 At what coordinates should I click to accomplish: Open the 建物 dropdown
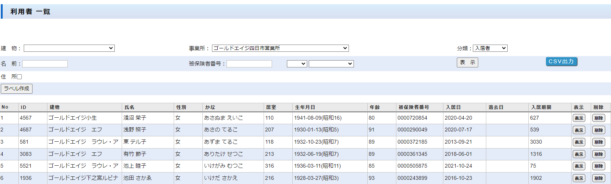click(69, 48)
